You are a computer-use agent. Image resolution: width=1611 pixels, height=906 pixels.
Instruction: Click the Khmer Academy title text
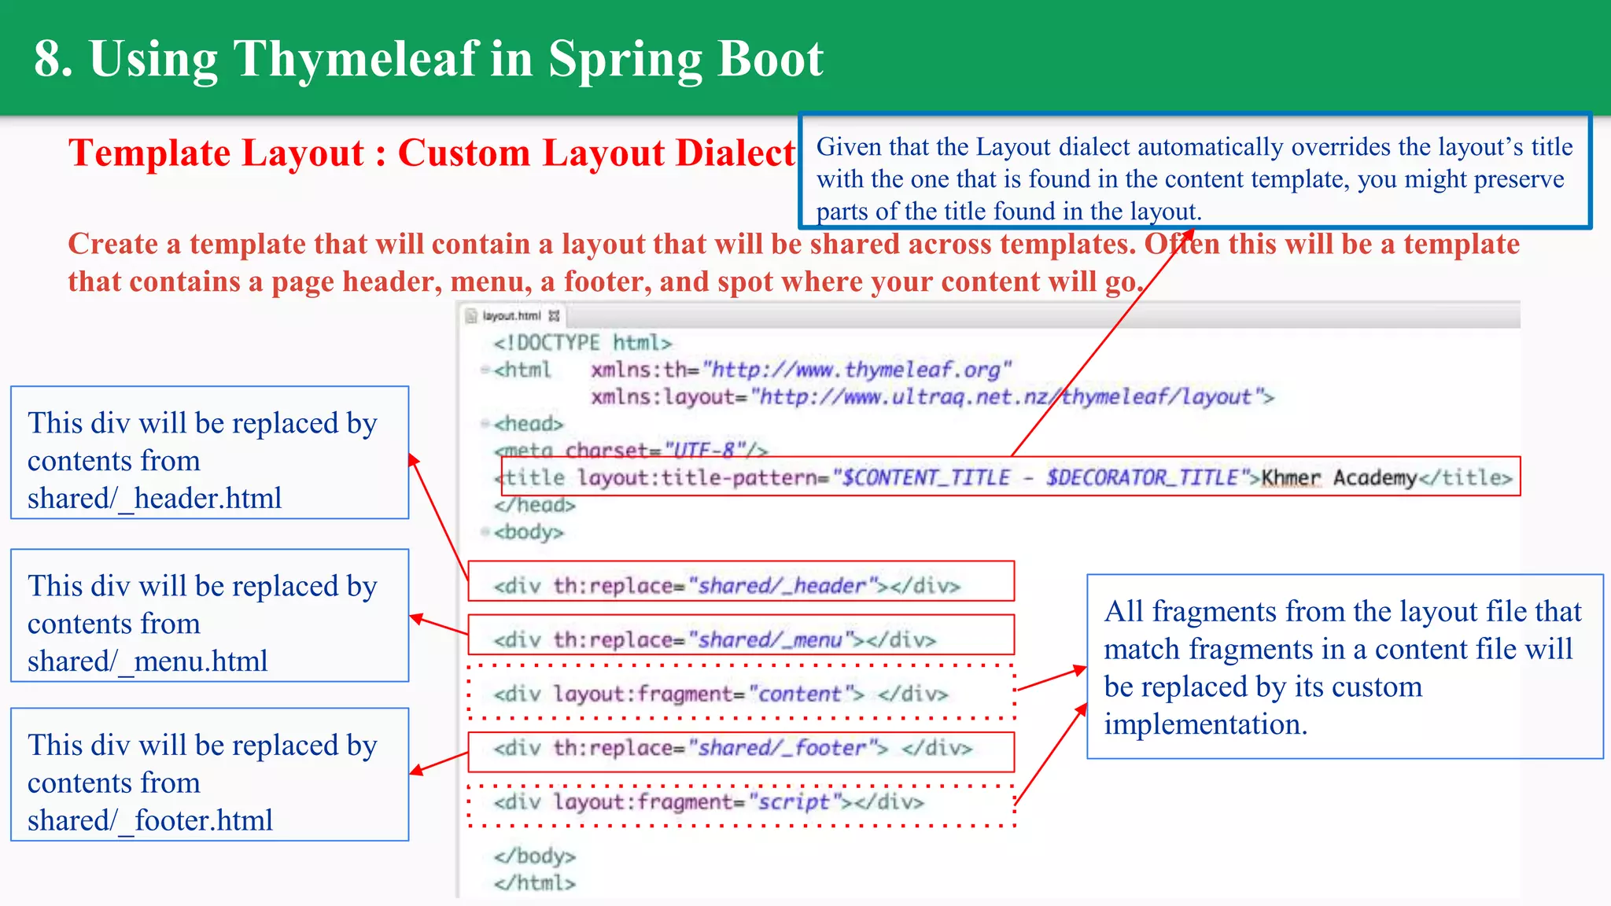[x=1338, y=477]
